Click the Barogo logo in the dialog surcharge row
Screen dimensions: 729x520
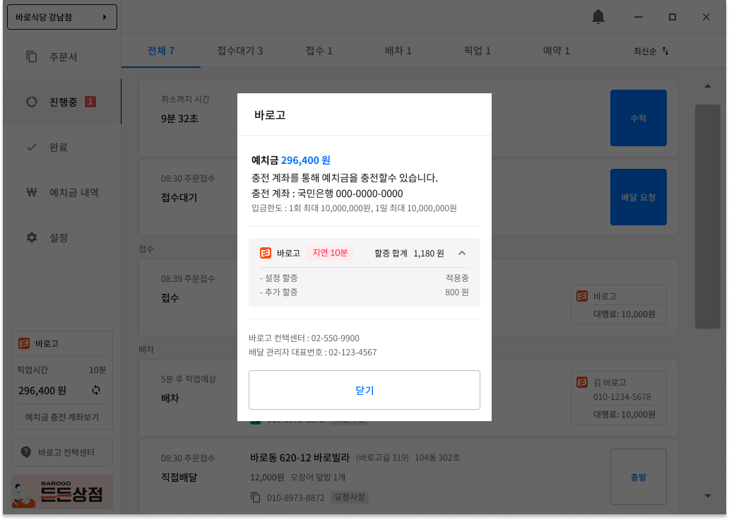tap(266, 253)
